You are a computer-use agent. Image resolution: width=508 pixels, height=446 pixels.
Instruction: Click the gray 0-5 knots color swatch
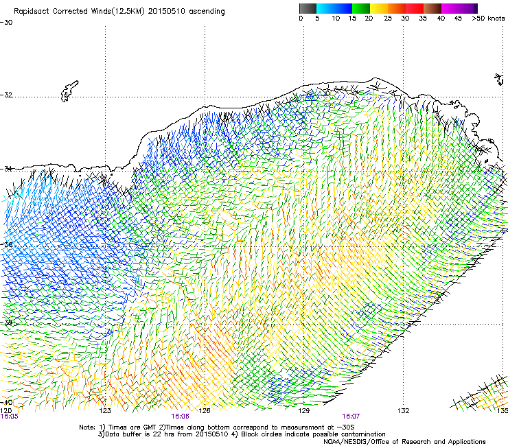pyautogui.click(x=308, y=8)
